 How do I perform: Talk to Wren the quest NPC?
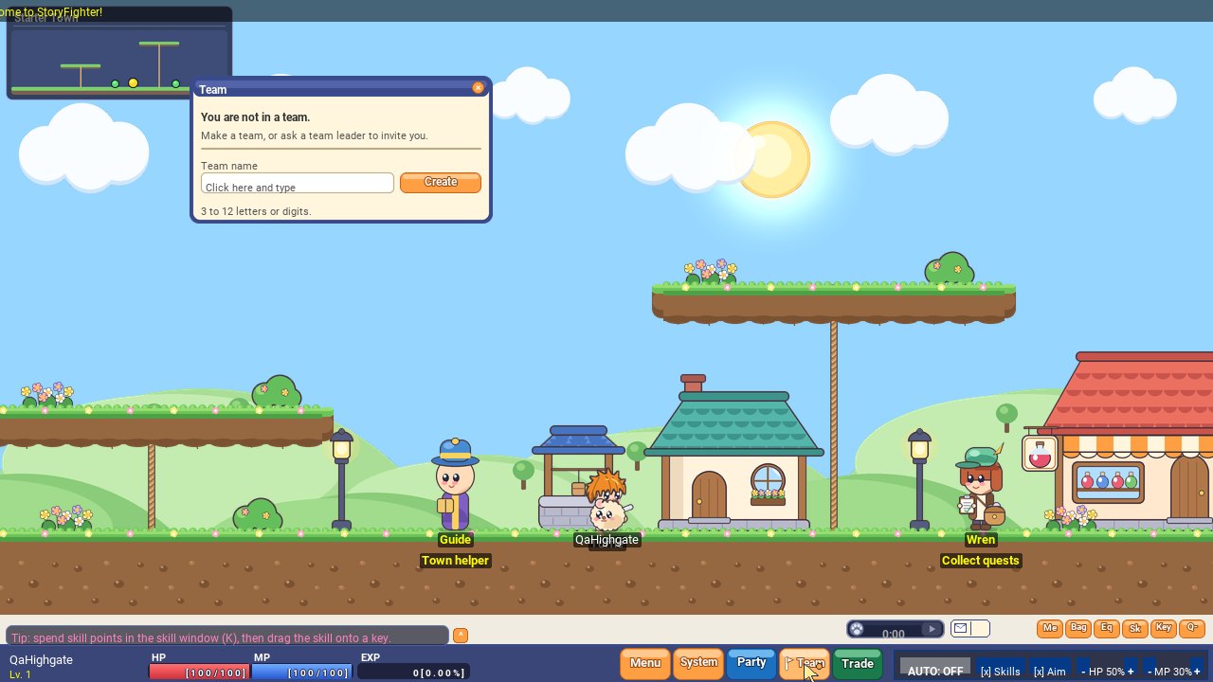pos(980,487)
